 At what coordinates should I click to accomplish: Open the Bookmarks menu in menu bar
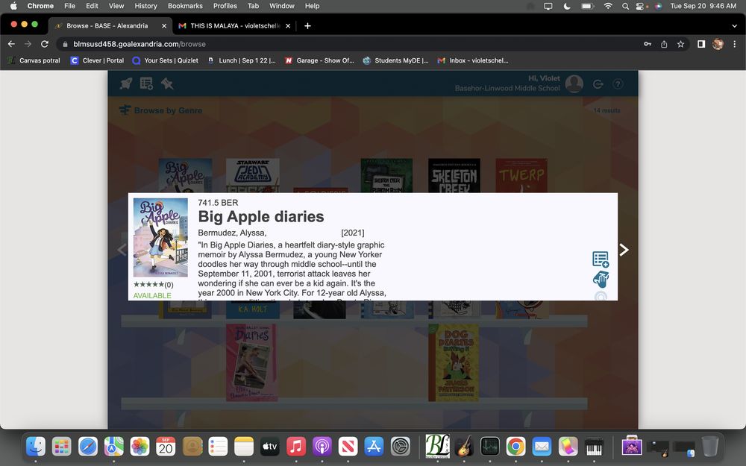click(185, 6)
